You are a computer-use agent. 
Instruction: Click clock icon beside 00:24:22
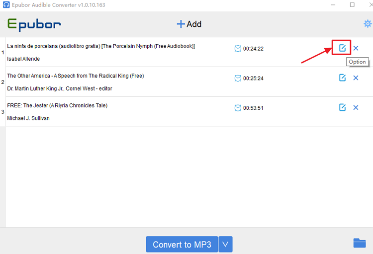238,49
